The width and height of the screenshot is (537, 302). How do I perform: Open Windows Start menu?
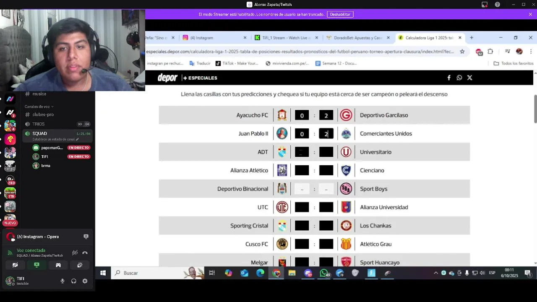[x=103, y=273]
